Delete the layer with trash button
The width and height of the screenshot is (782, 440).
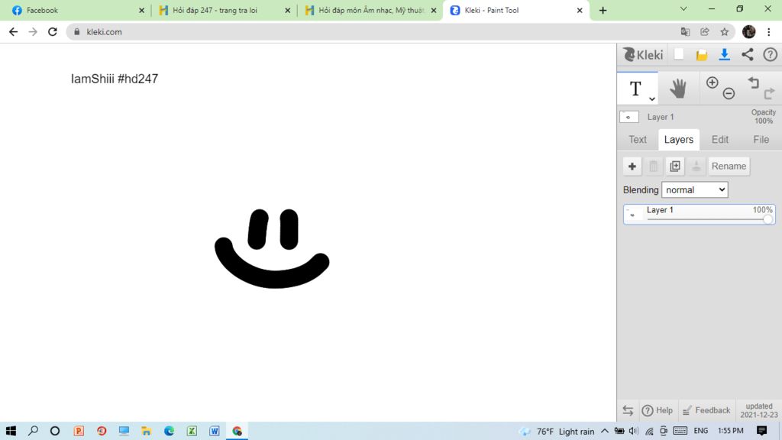point(654,166)
